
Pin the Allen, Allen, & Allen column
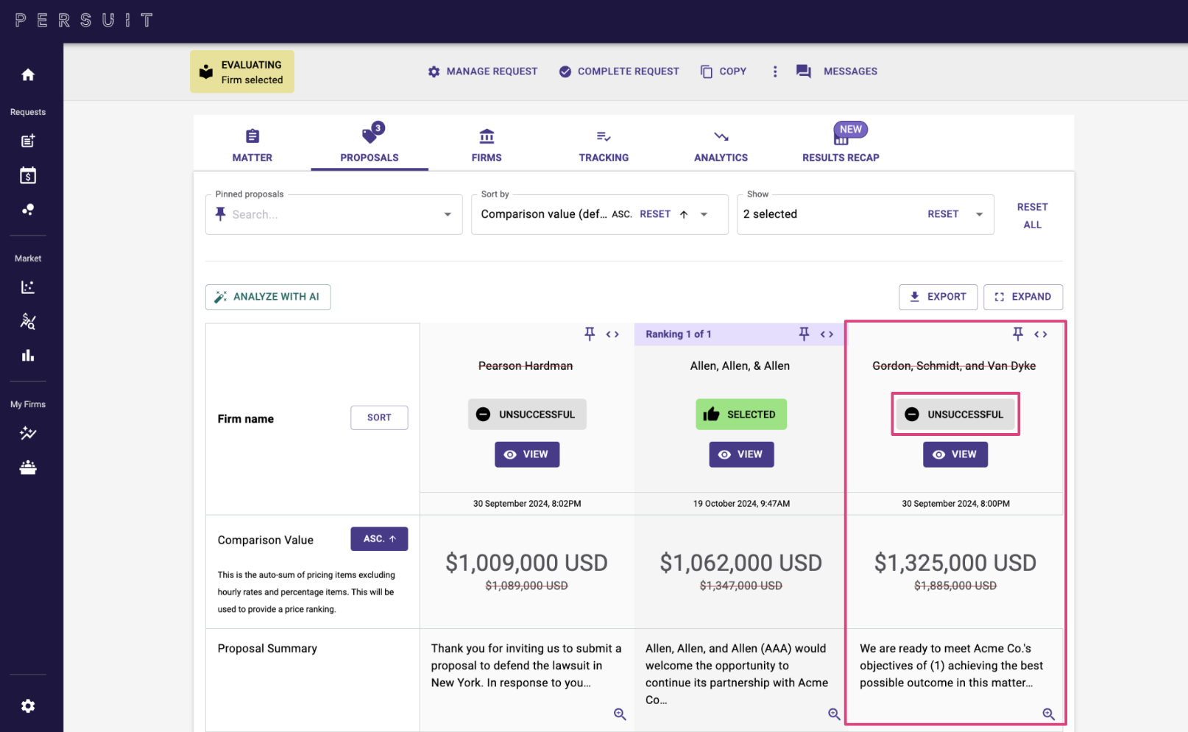click(x=804, y=334)
